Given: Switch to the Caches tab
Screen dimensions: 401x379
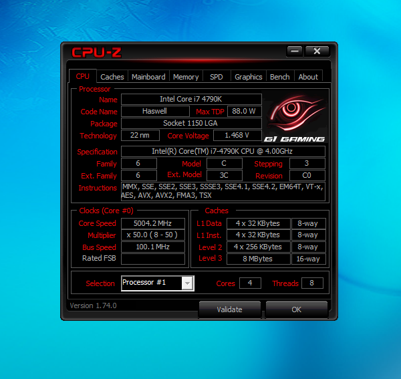Looking at the screenshot, I should pos(112,77).
